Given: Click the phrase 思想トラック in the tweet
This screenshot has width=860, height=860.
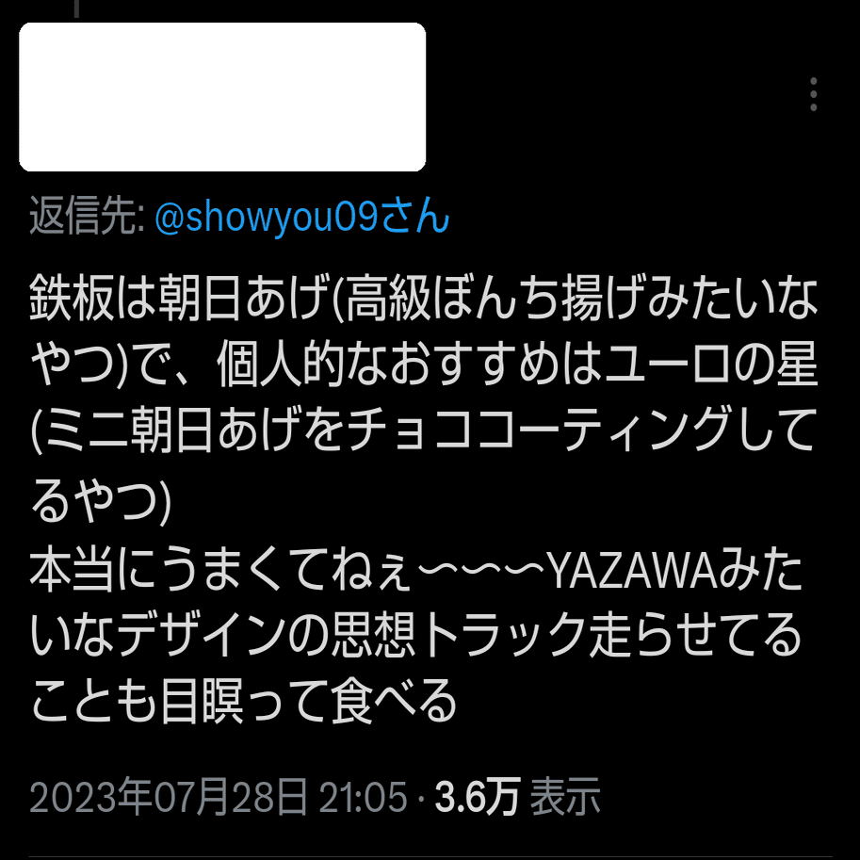Looking at the screenshot, I should (x=461, y=636).
